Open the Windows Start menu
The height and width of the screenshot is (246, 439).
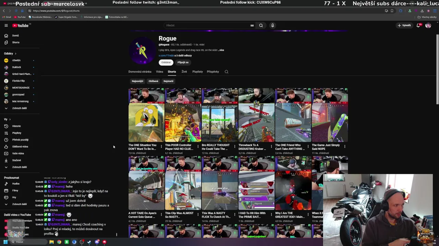tap(5, 242)
